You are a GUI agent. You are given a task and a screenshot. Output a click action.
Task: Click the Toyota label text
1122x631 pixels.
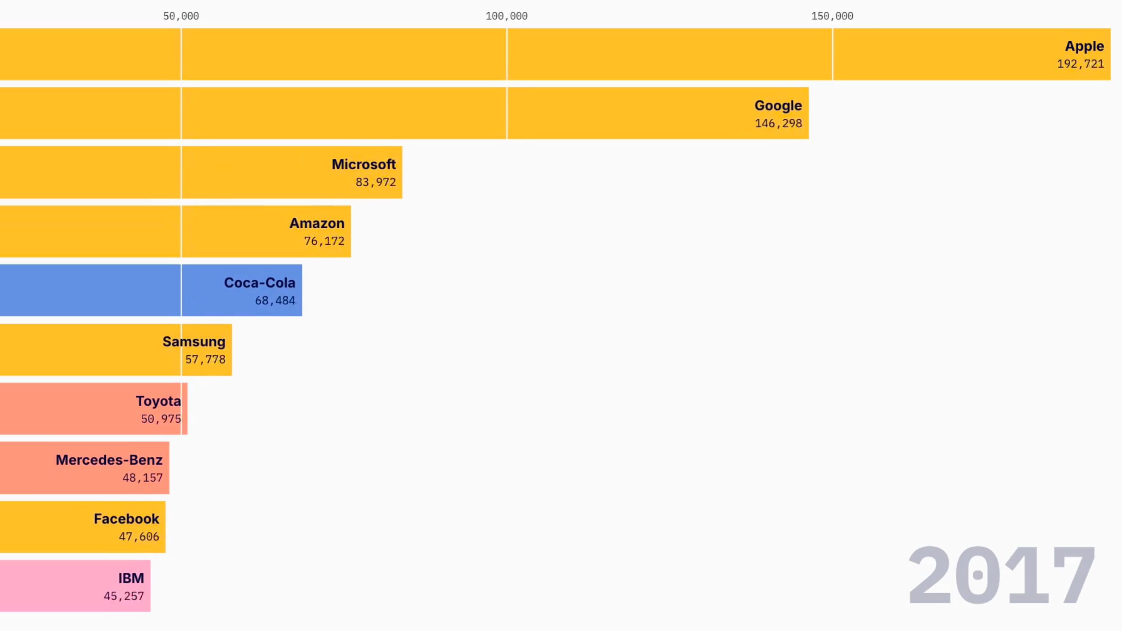click(x=158, y=401)
